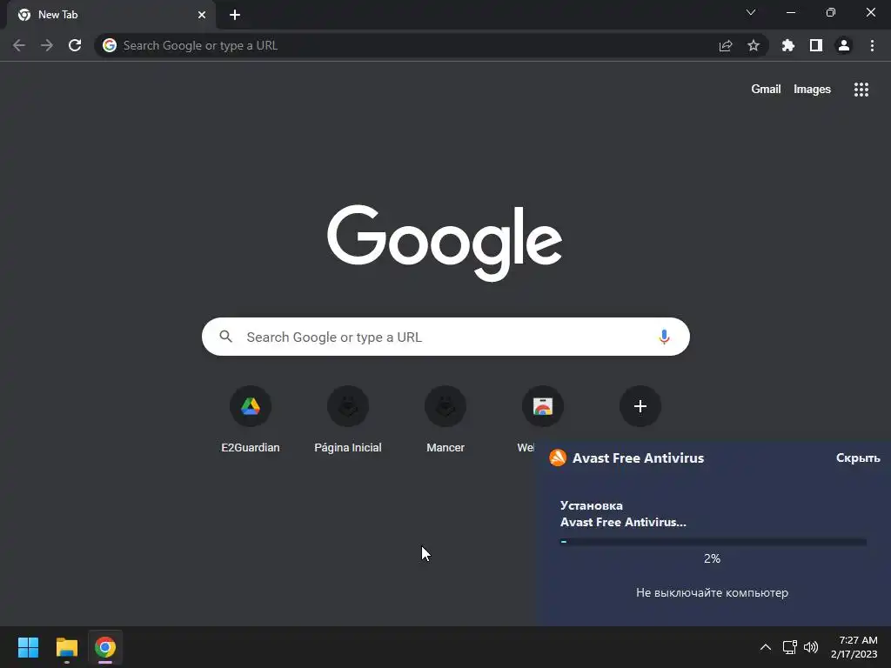Click the Google icon in the address bar
Image resolution: width=891 pixels, height=668 pixels.
(110, 45)
